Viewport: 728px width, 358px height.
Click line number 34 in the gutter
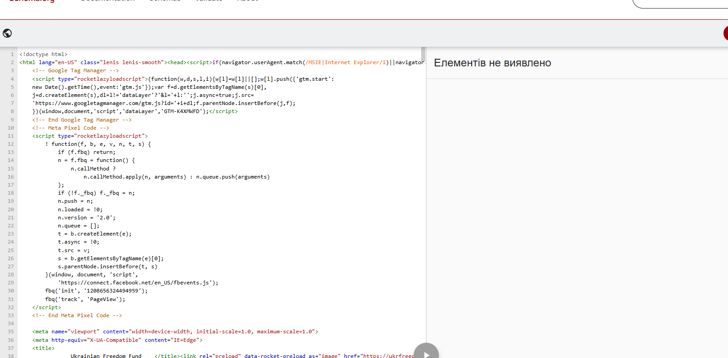(x=11, y=323)
